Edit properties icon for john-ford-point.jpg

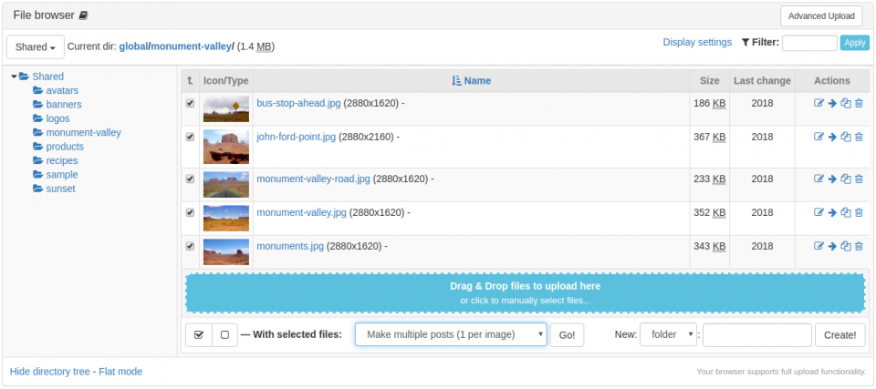819,137
